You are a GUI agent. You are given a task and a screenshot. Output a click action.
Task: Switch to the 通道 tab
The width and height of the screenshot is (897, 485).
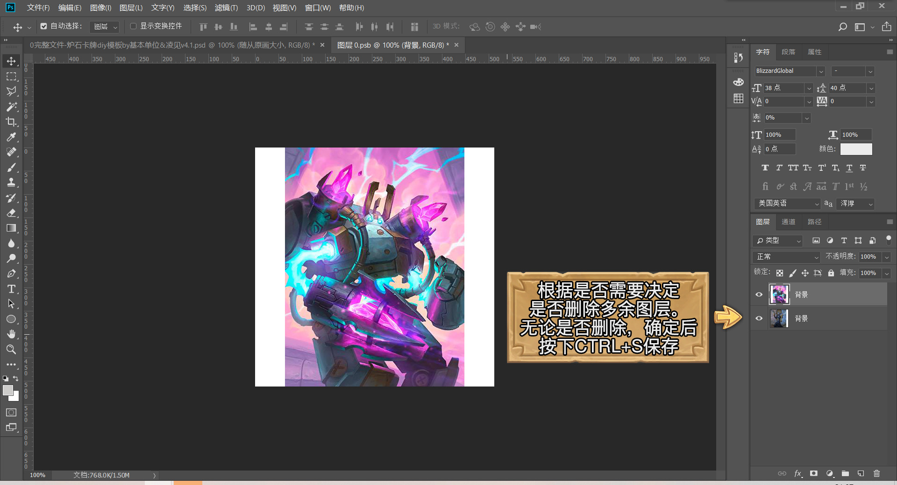788,222
